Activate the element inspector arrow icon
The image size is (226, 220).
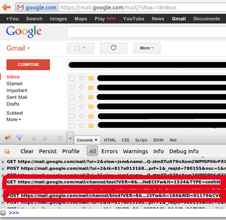[x=19, y=138]
